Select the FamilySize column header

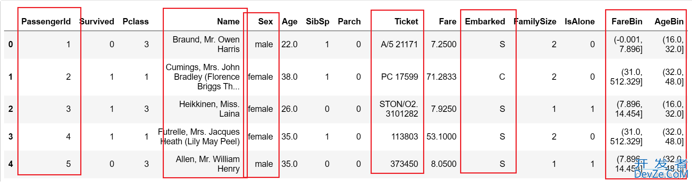535,21
